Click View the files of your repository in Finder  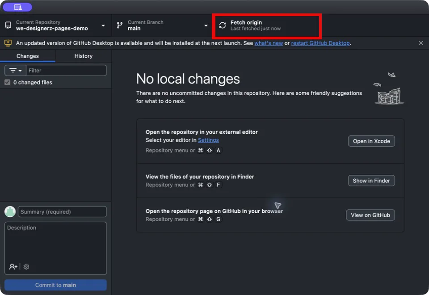(200, 177)
